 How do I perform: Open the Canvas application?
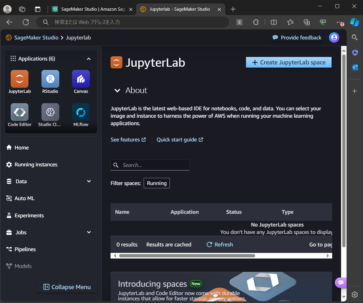(x=81, y=79)
